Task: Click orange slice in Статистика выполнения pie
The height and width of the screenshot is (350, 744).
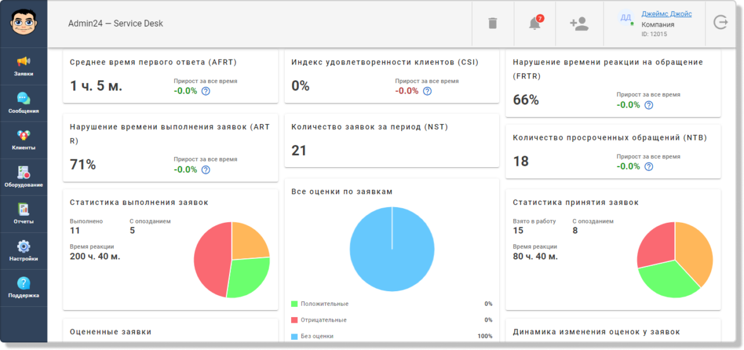Action: click(x=248, y=242)
